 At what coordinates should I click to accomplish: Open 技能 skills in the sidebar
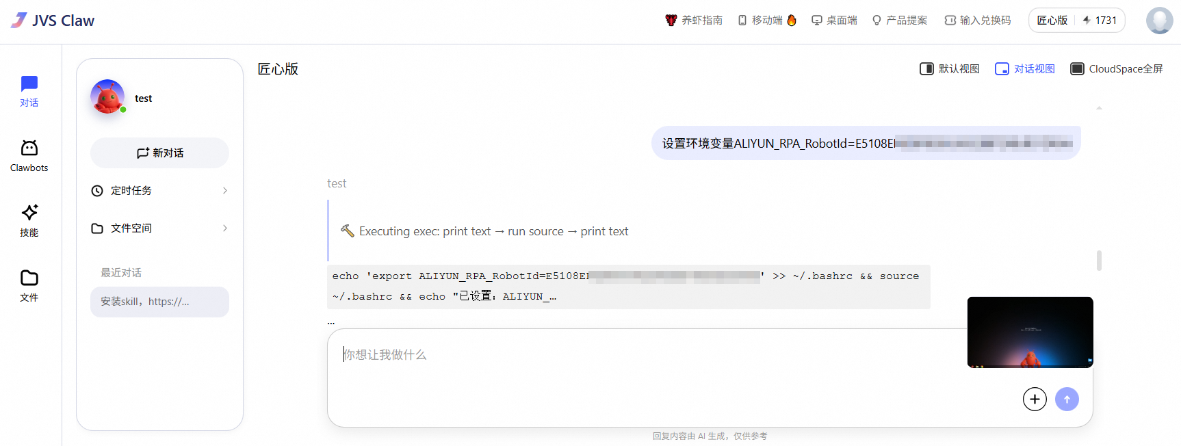click(x=29, y=220)
